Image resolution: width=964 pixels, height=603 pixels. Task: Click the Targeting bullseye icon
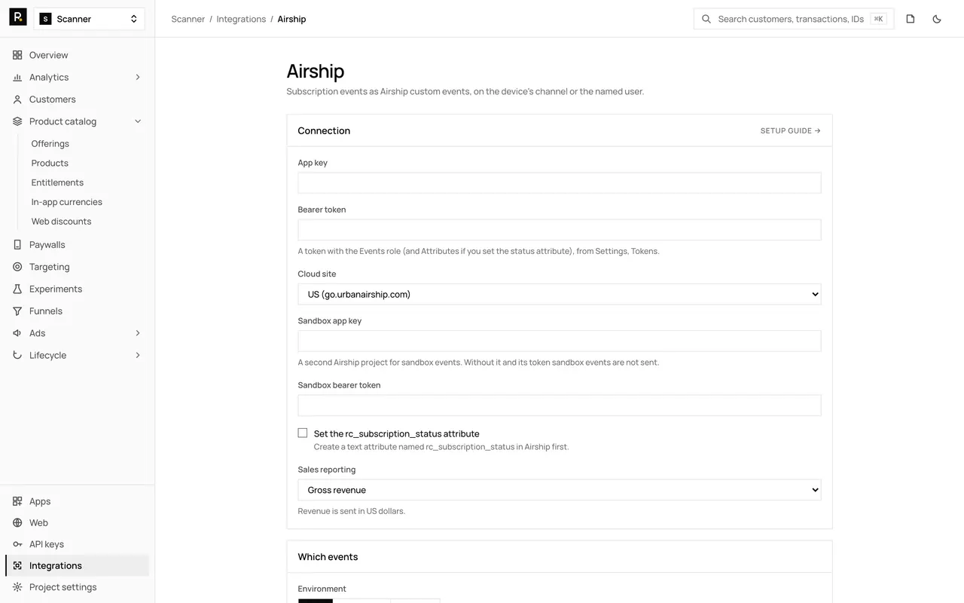(17, 267)
